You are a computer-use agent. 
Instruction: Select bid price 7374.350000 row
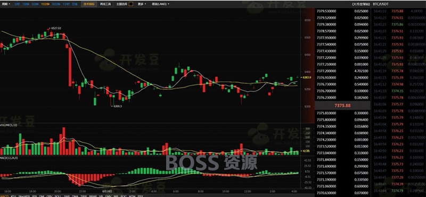coord(342,126)
